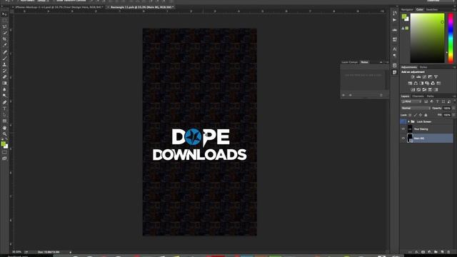Open the Normal blend mode dropdown
Viewport: 457px width, 257px height.
416,108
